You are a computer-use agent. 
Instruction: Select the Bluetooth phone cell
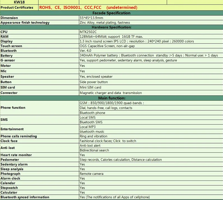click(x=151, y=113)
